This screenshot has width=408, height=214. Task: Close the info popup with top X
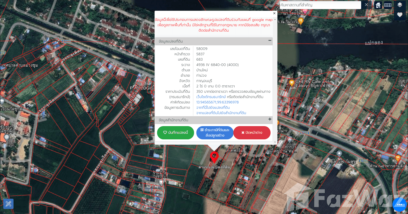[x=274, y=13]
